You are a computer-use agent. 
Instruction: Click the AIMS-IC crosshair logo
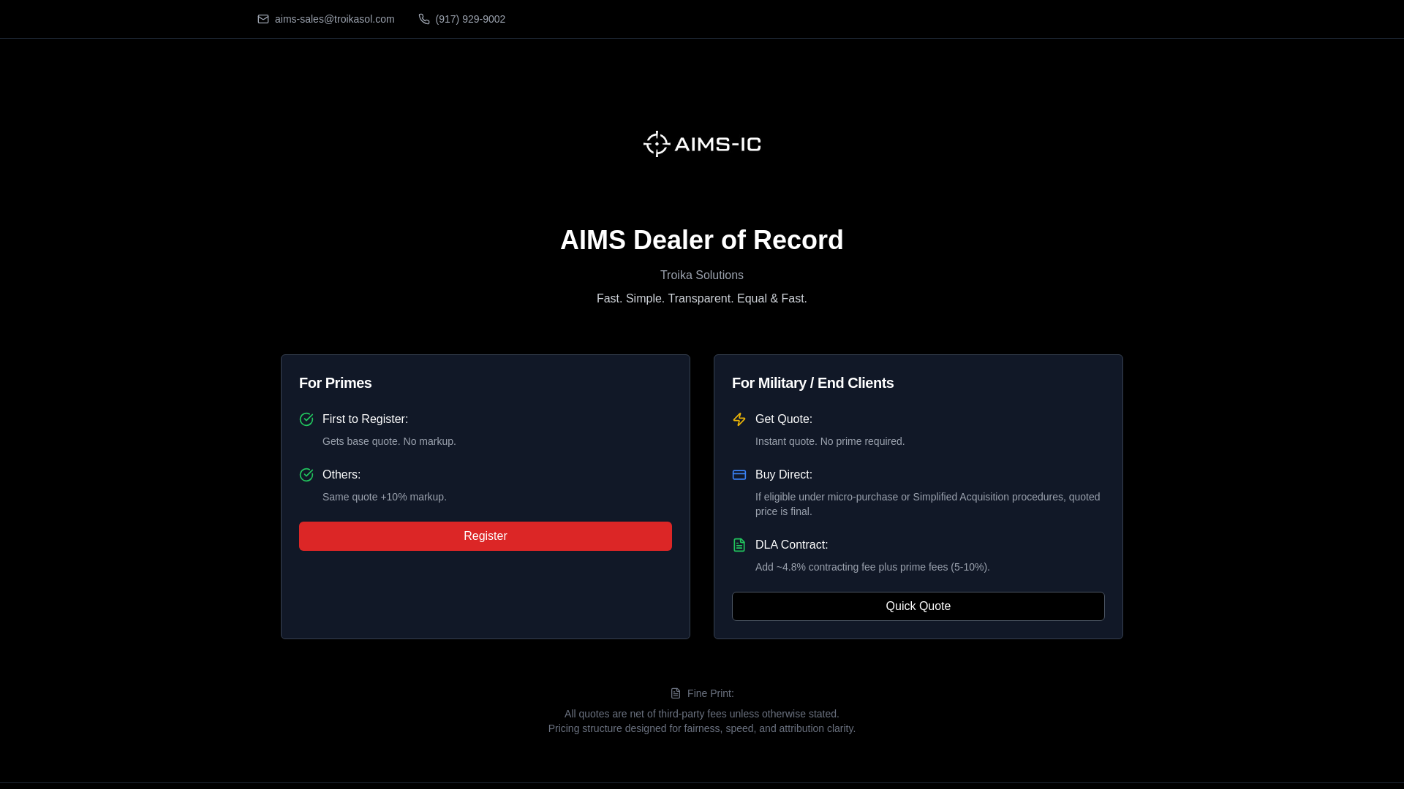coord(656,143)
